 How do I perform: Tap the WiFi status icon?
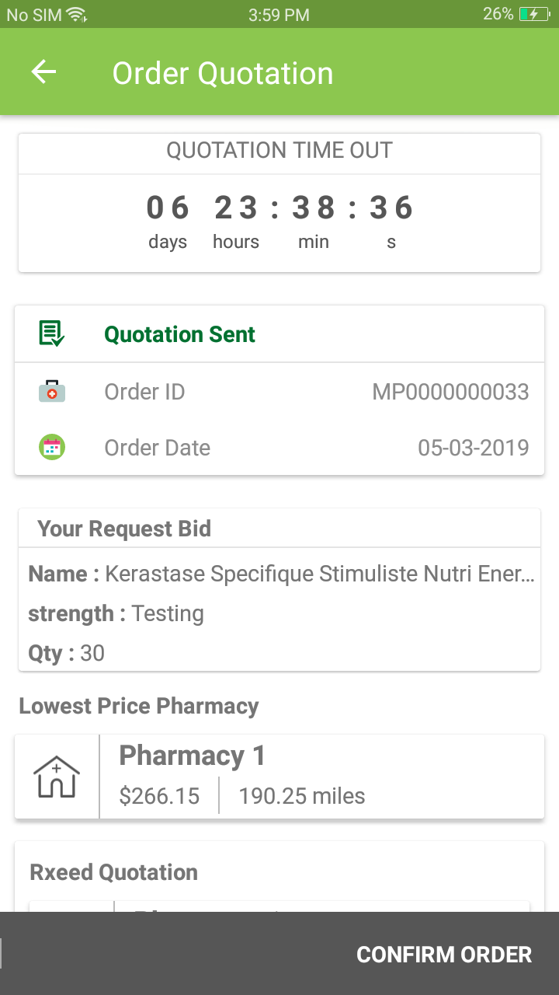pos(77,14)
